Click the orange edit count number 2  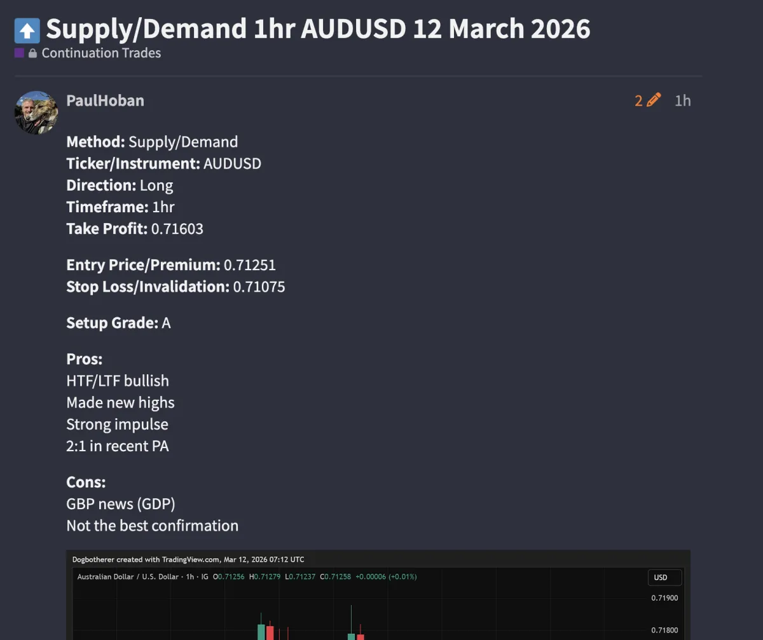pyautogui.click(x=638, y=100)
